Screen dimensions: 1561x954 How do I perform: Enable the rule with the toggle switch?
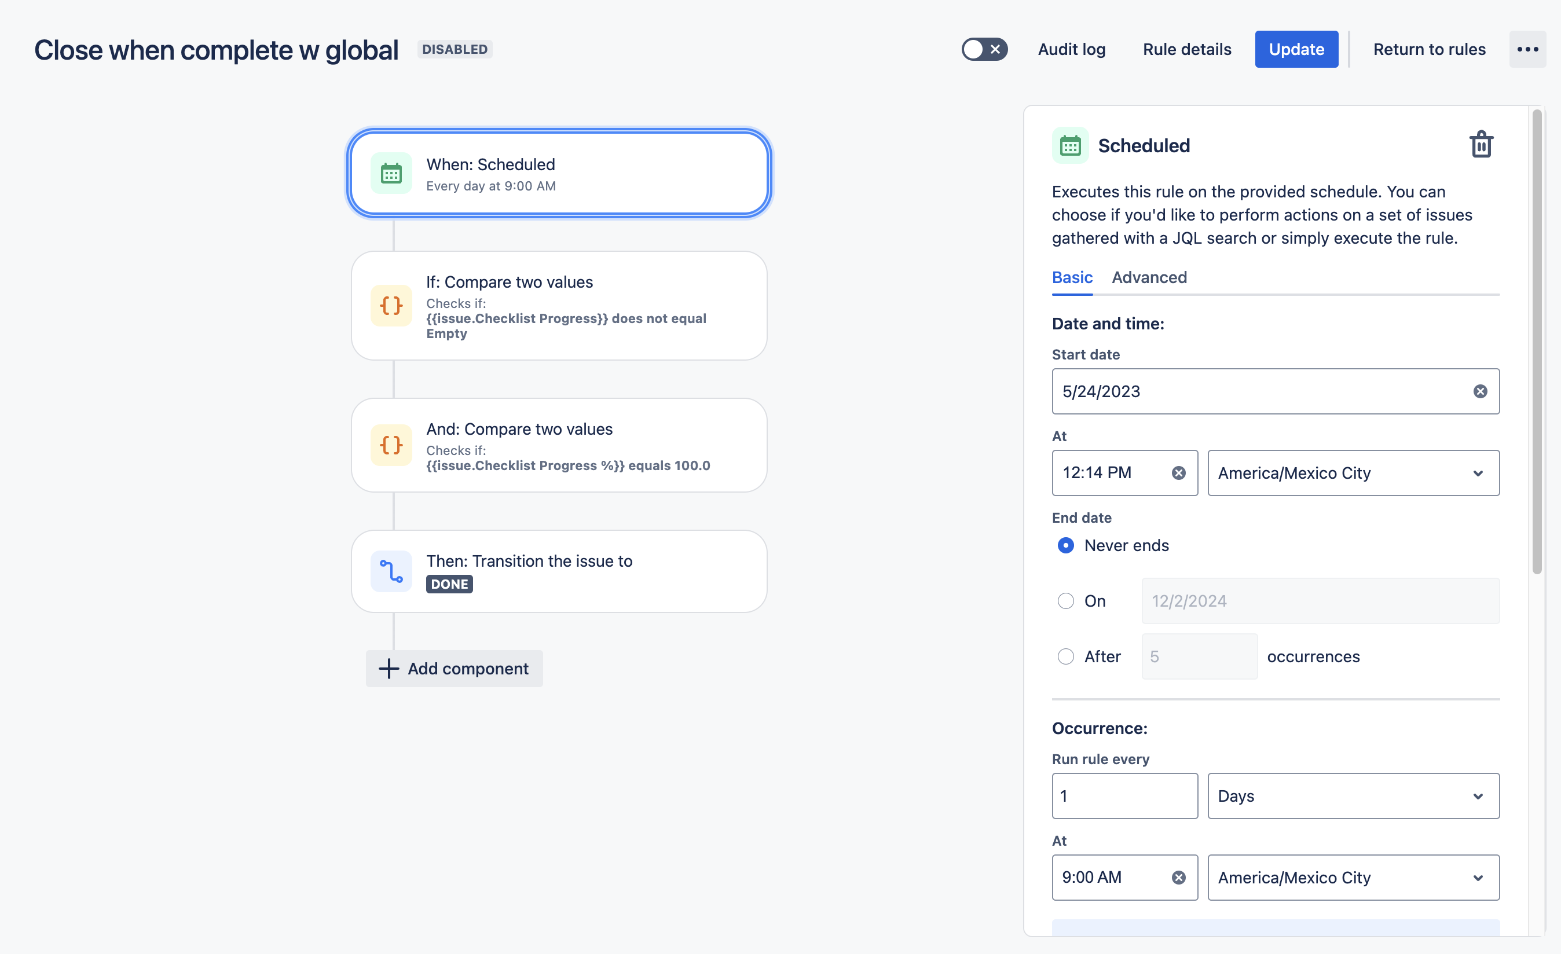[x=984, y=49]
